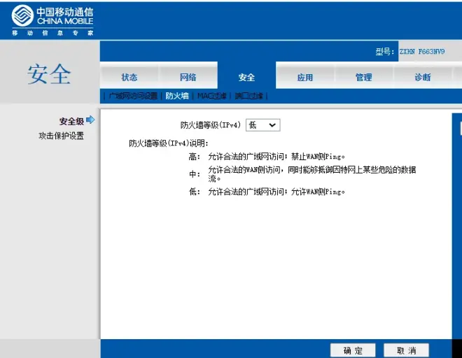The width and height of the screenshot is (462, 358).
Task: Select 安全级 in the left sidebar
Action: tap(71, 122)
